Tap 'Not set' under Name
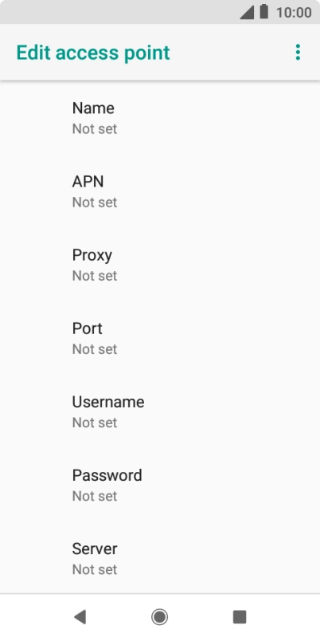Viewport: 320px width, 641px height. pos(95,129)
